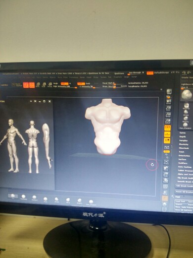Click the Move view icon in right shelf
Image resolution: width=193 pixels, height=258 pixels.
[166, 168]
